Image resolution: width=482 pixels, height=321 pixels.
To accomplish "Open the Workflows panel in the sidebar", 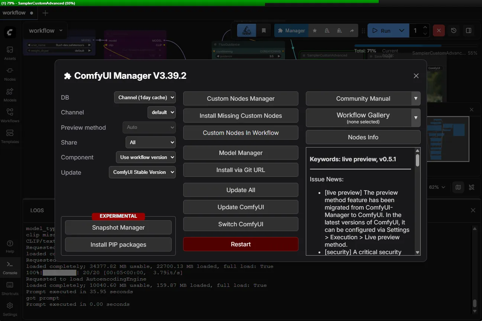I will pos(10,114).
